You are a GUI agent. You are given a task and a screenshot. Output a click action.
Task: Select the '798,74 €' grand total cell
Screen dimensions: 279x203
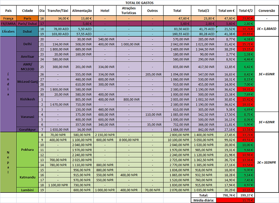227,195
